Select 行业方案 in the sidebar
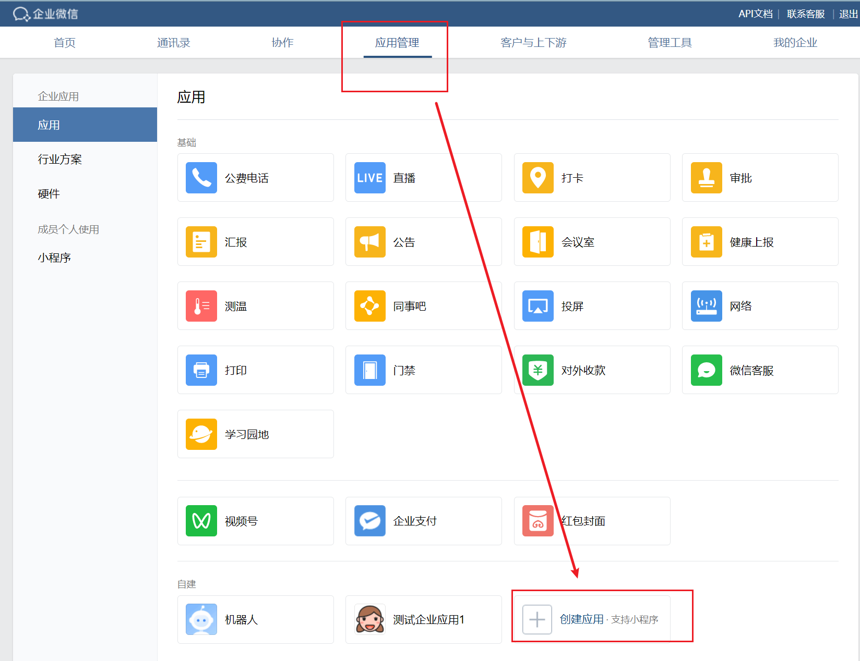The image size is (860, 661). tap(60, 159)
